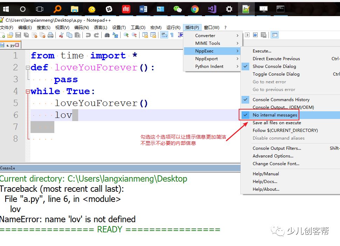Toggle the Show All Characters pilcrow icon

[x=172, y=35]
